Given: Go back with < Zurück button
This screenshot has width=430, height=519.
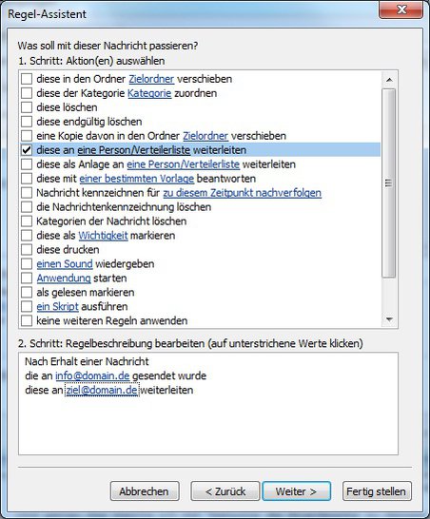Looking at the screenshot, I should click(x=225, y=491).
